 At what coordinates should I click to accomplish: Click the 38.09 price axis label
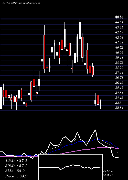point(119,67)
